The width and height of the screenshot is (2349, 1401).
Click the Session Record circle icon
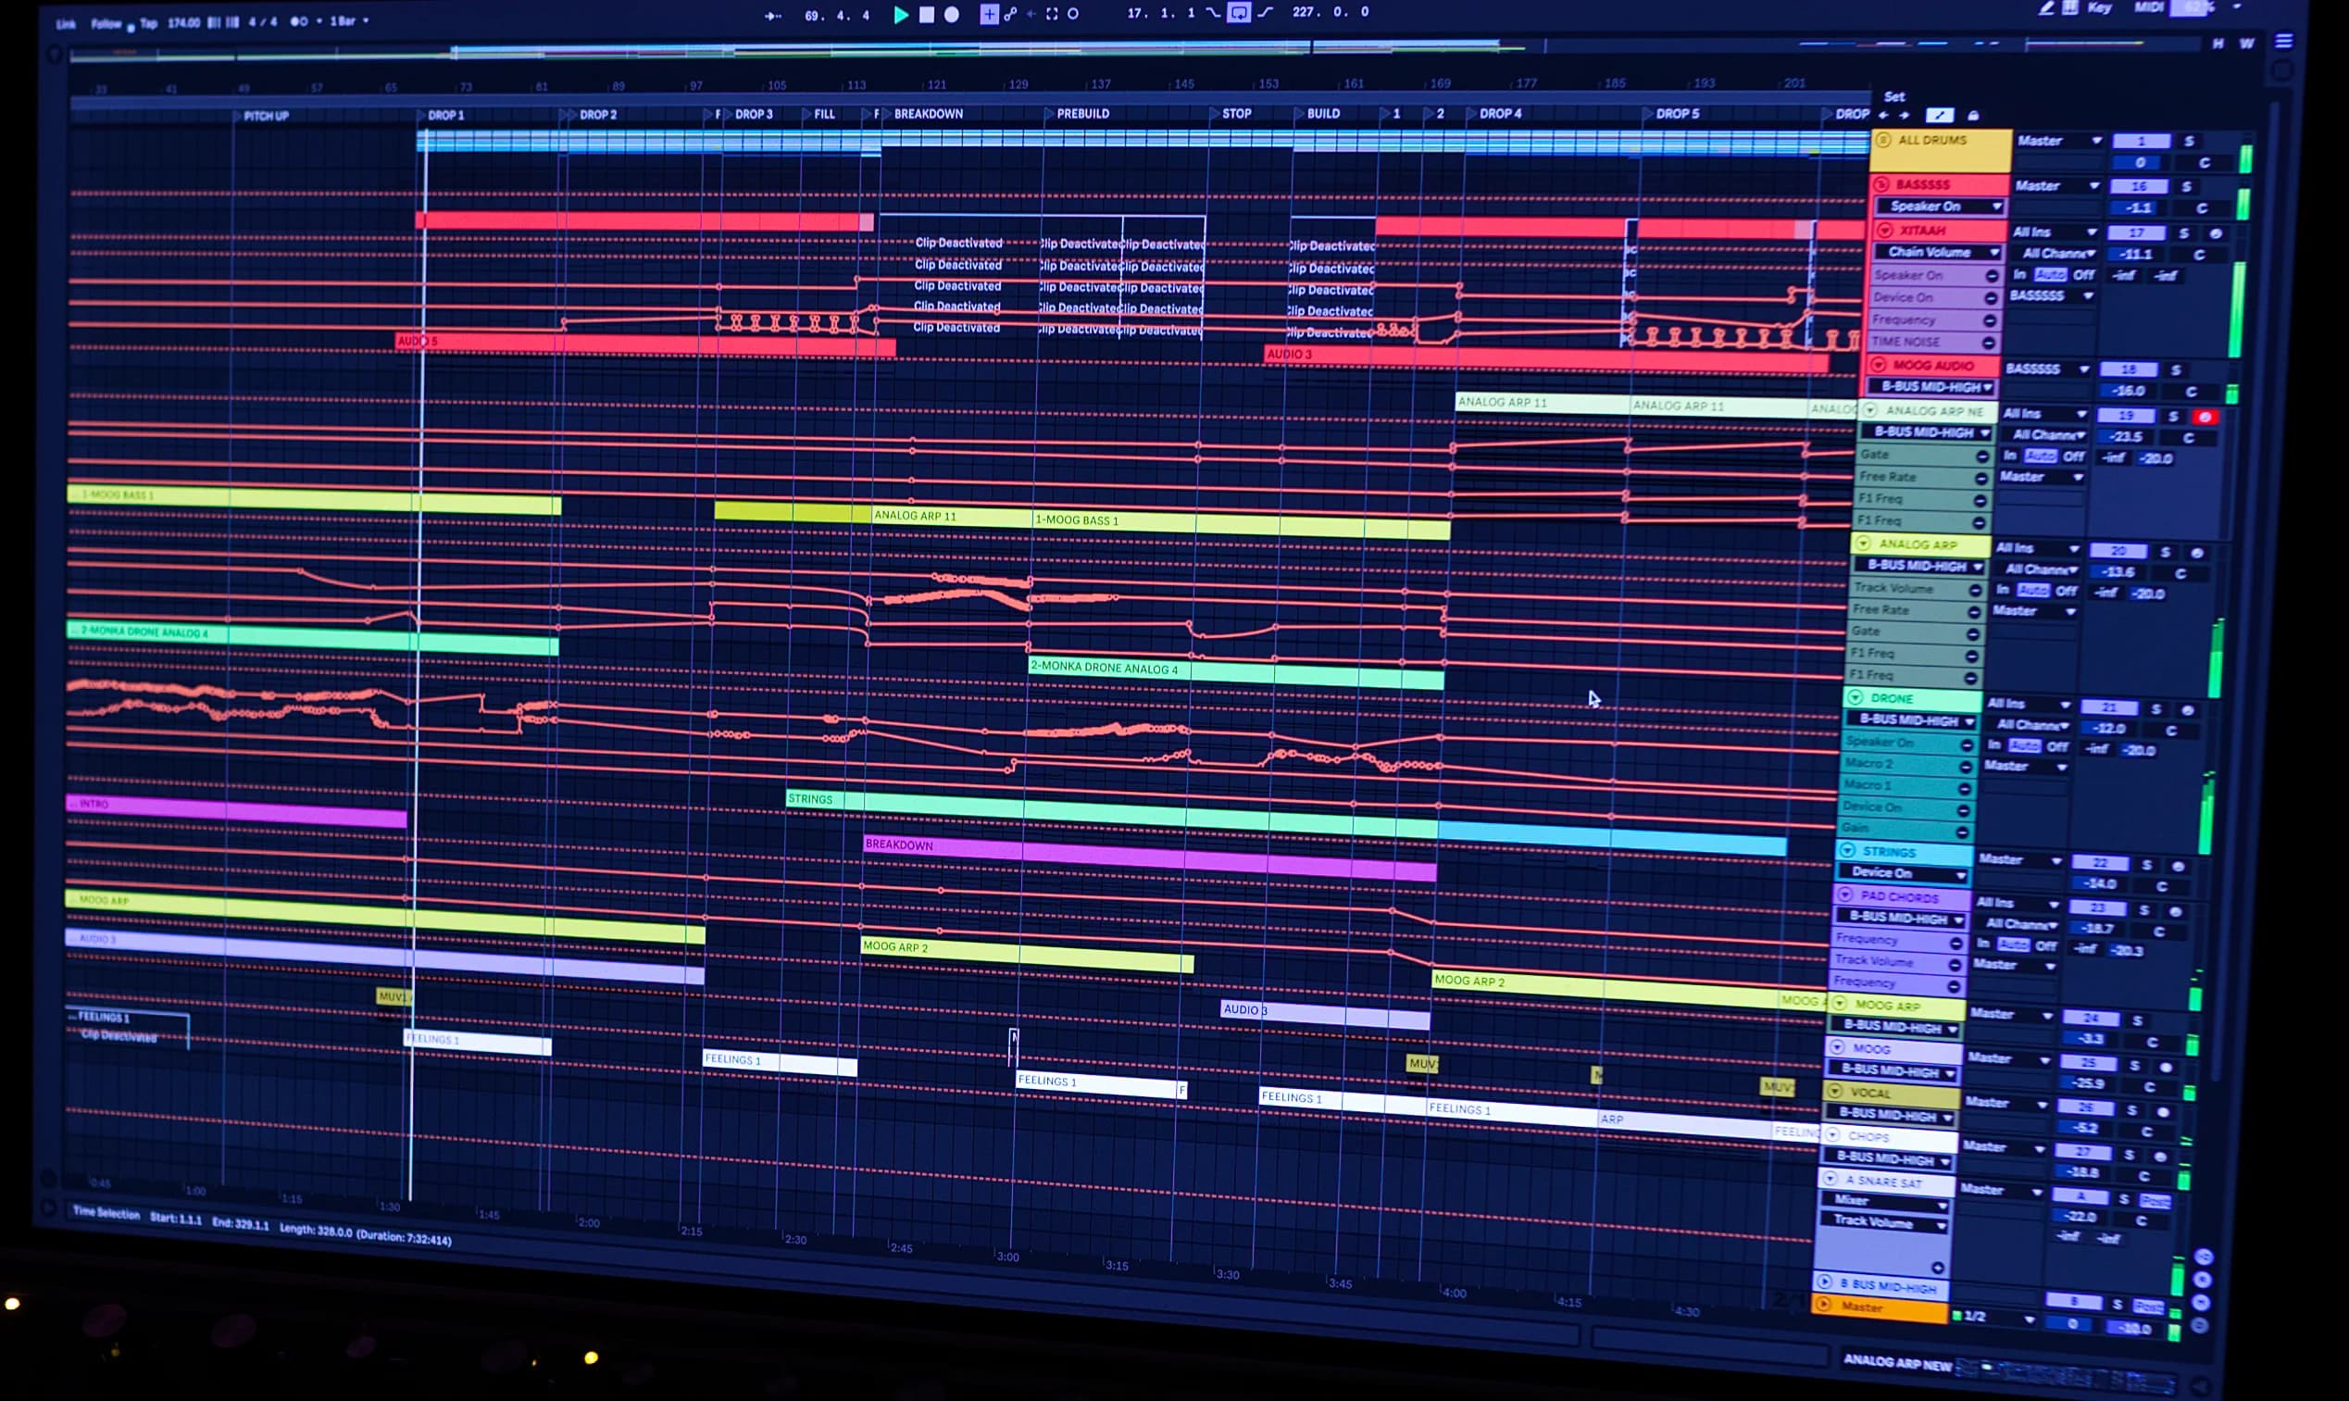(x=1073, y=14)
